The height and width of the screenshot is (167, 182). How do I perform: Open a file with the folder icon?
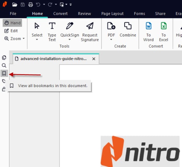tap(15, 5)
